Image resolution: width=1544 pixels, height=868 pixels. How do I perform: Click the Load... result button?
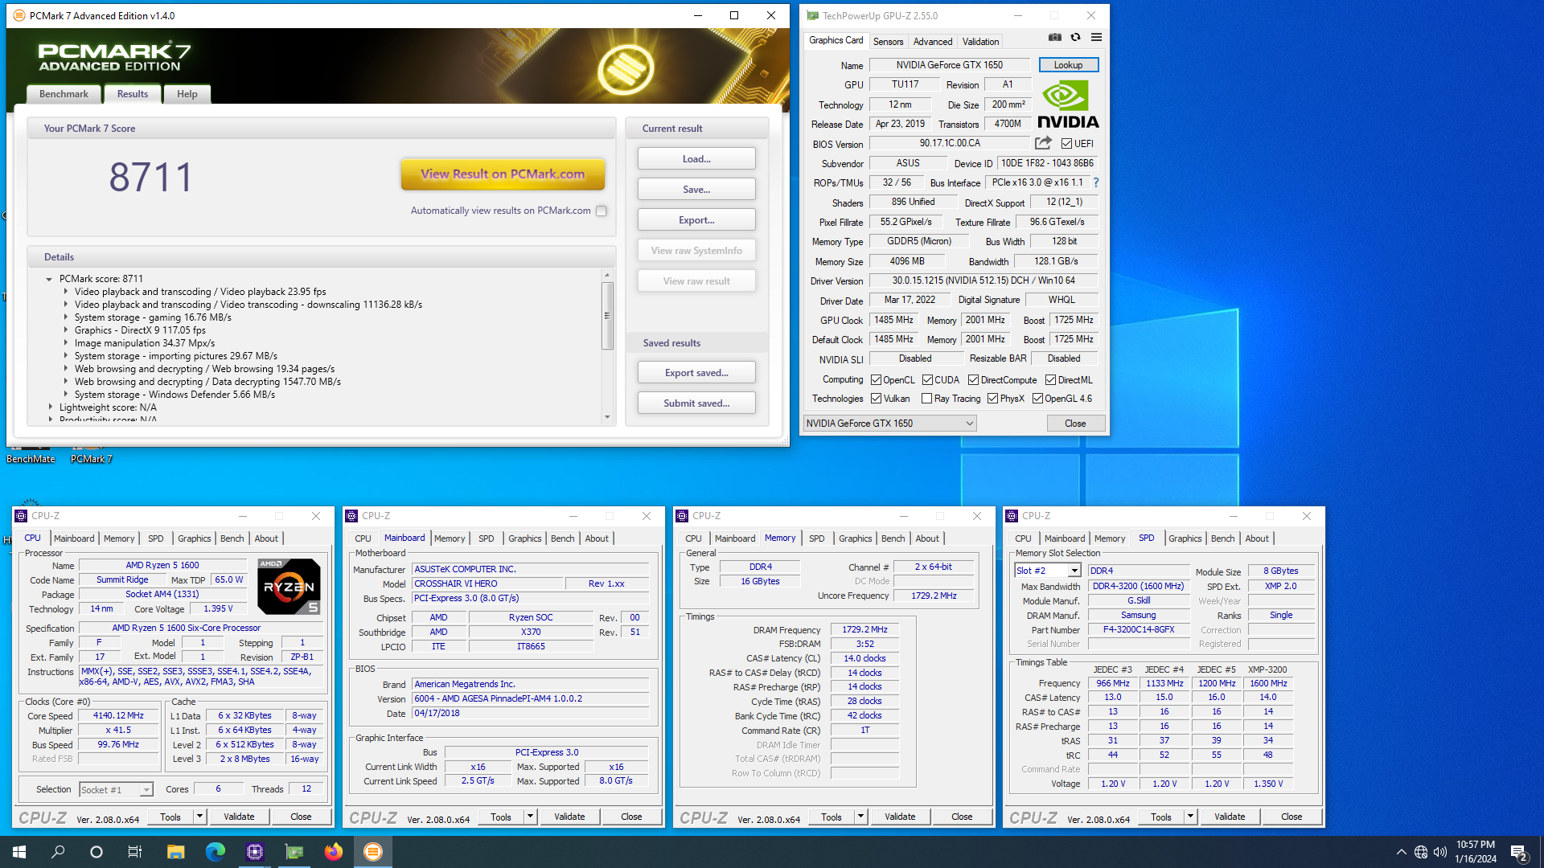coord(696,159)
